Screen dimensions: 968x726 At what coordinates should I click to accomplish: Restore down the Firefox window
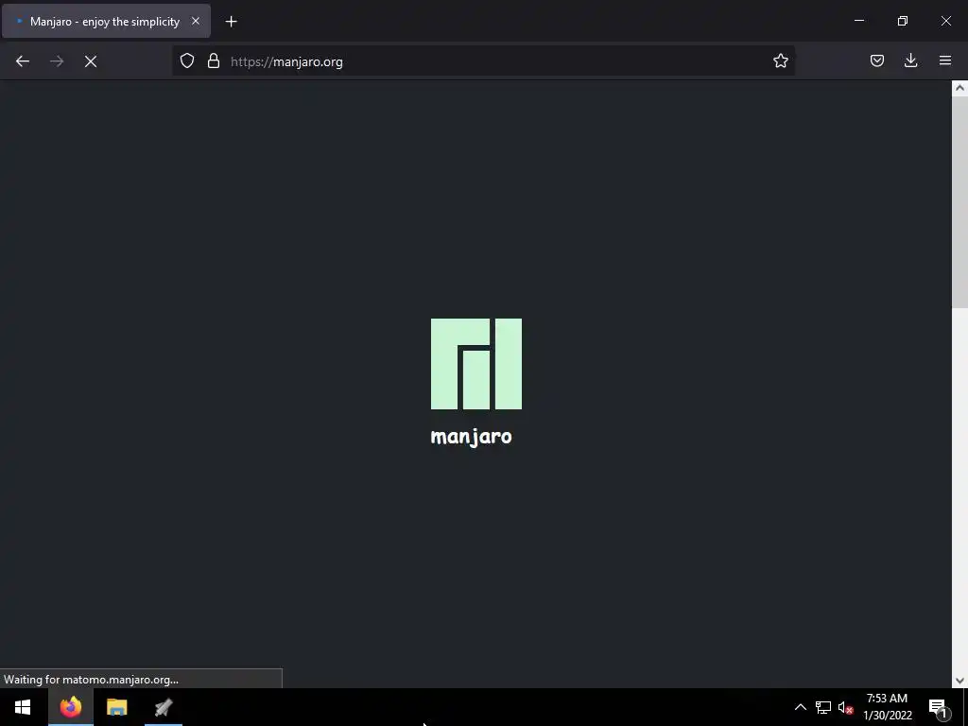point(903,21)
